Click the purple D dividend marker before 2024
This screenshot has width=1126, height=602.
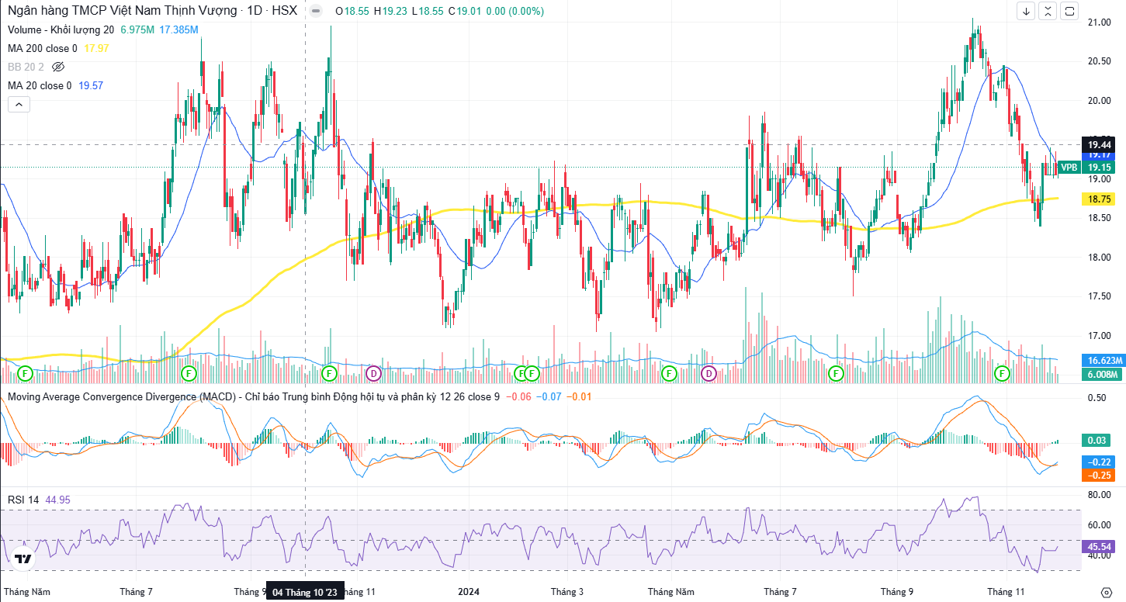(x=373, y=373)
